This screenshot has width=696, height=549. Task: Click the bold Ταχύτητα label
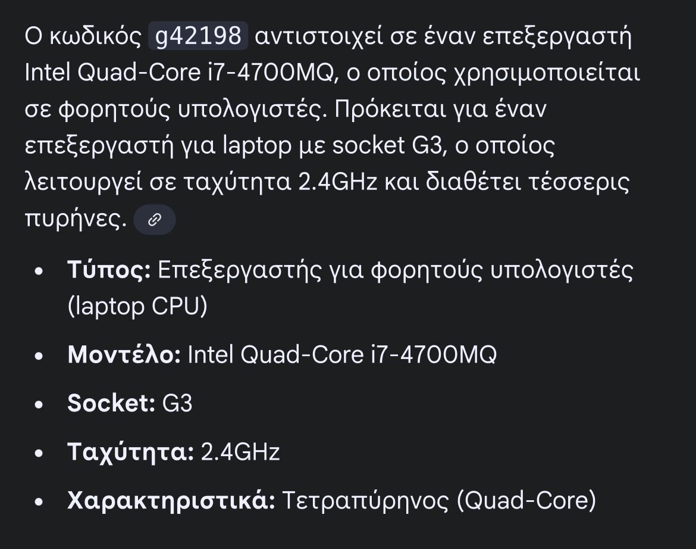point(130,452)
